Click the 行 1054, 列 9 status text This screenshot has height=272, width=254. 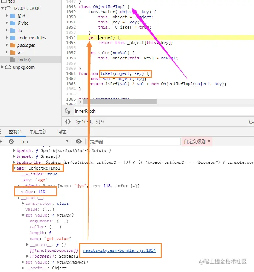point(90,122)
